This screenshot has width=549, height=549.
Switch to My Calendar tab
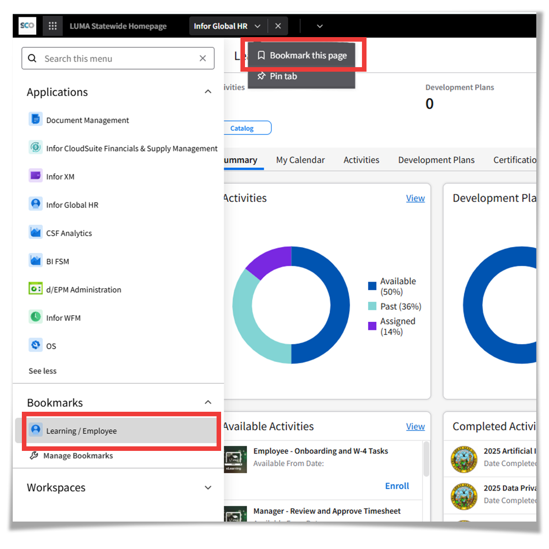click(300, 160)
